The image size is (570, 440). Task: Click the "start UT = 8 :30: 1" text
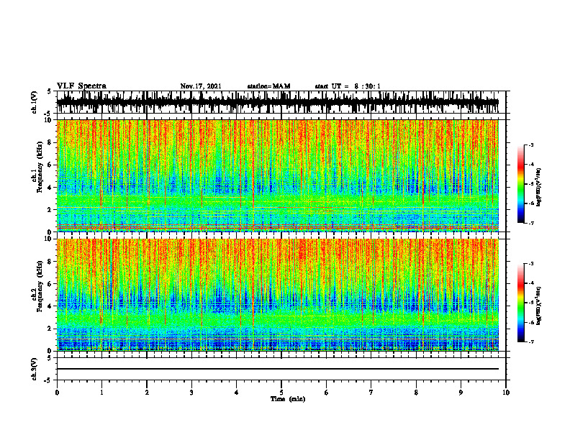point(348,86)
